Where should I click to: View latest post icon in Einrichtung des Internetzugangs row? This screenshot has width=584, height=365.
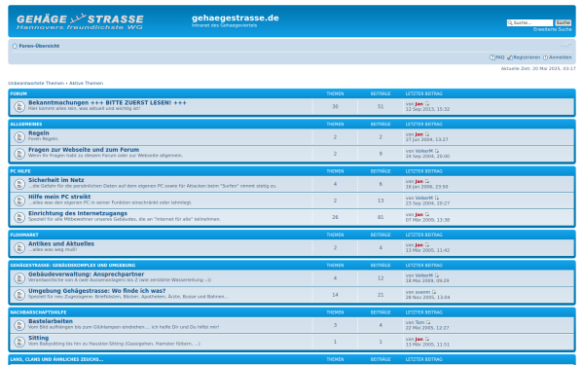(x=427, y=214)
